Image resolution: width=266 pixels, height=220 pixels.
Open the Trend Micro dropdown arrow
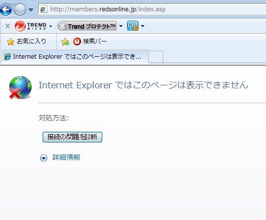pyautogui.click(x=50, y=26)
